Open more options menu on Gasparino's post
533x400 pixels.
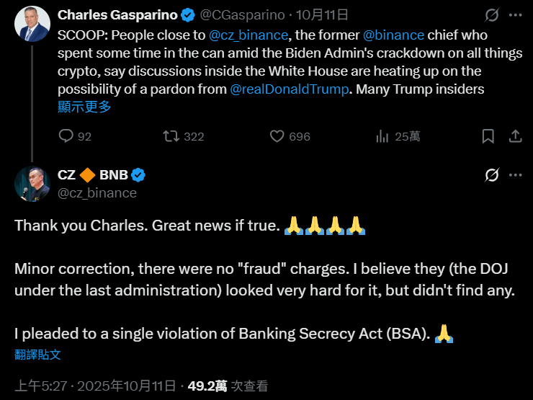515,15
